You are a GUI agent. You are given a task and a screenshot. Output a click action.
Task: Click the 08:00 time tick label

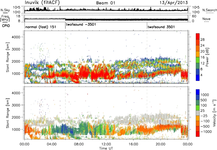pos(79,144)
